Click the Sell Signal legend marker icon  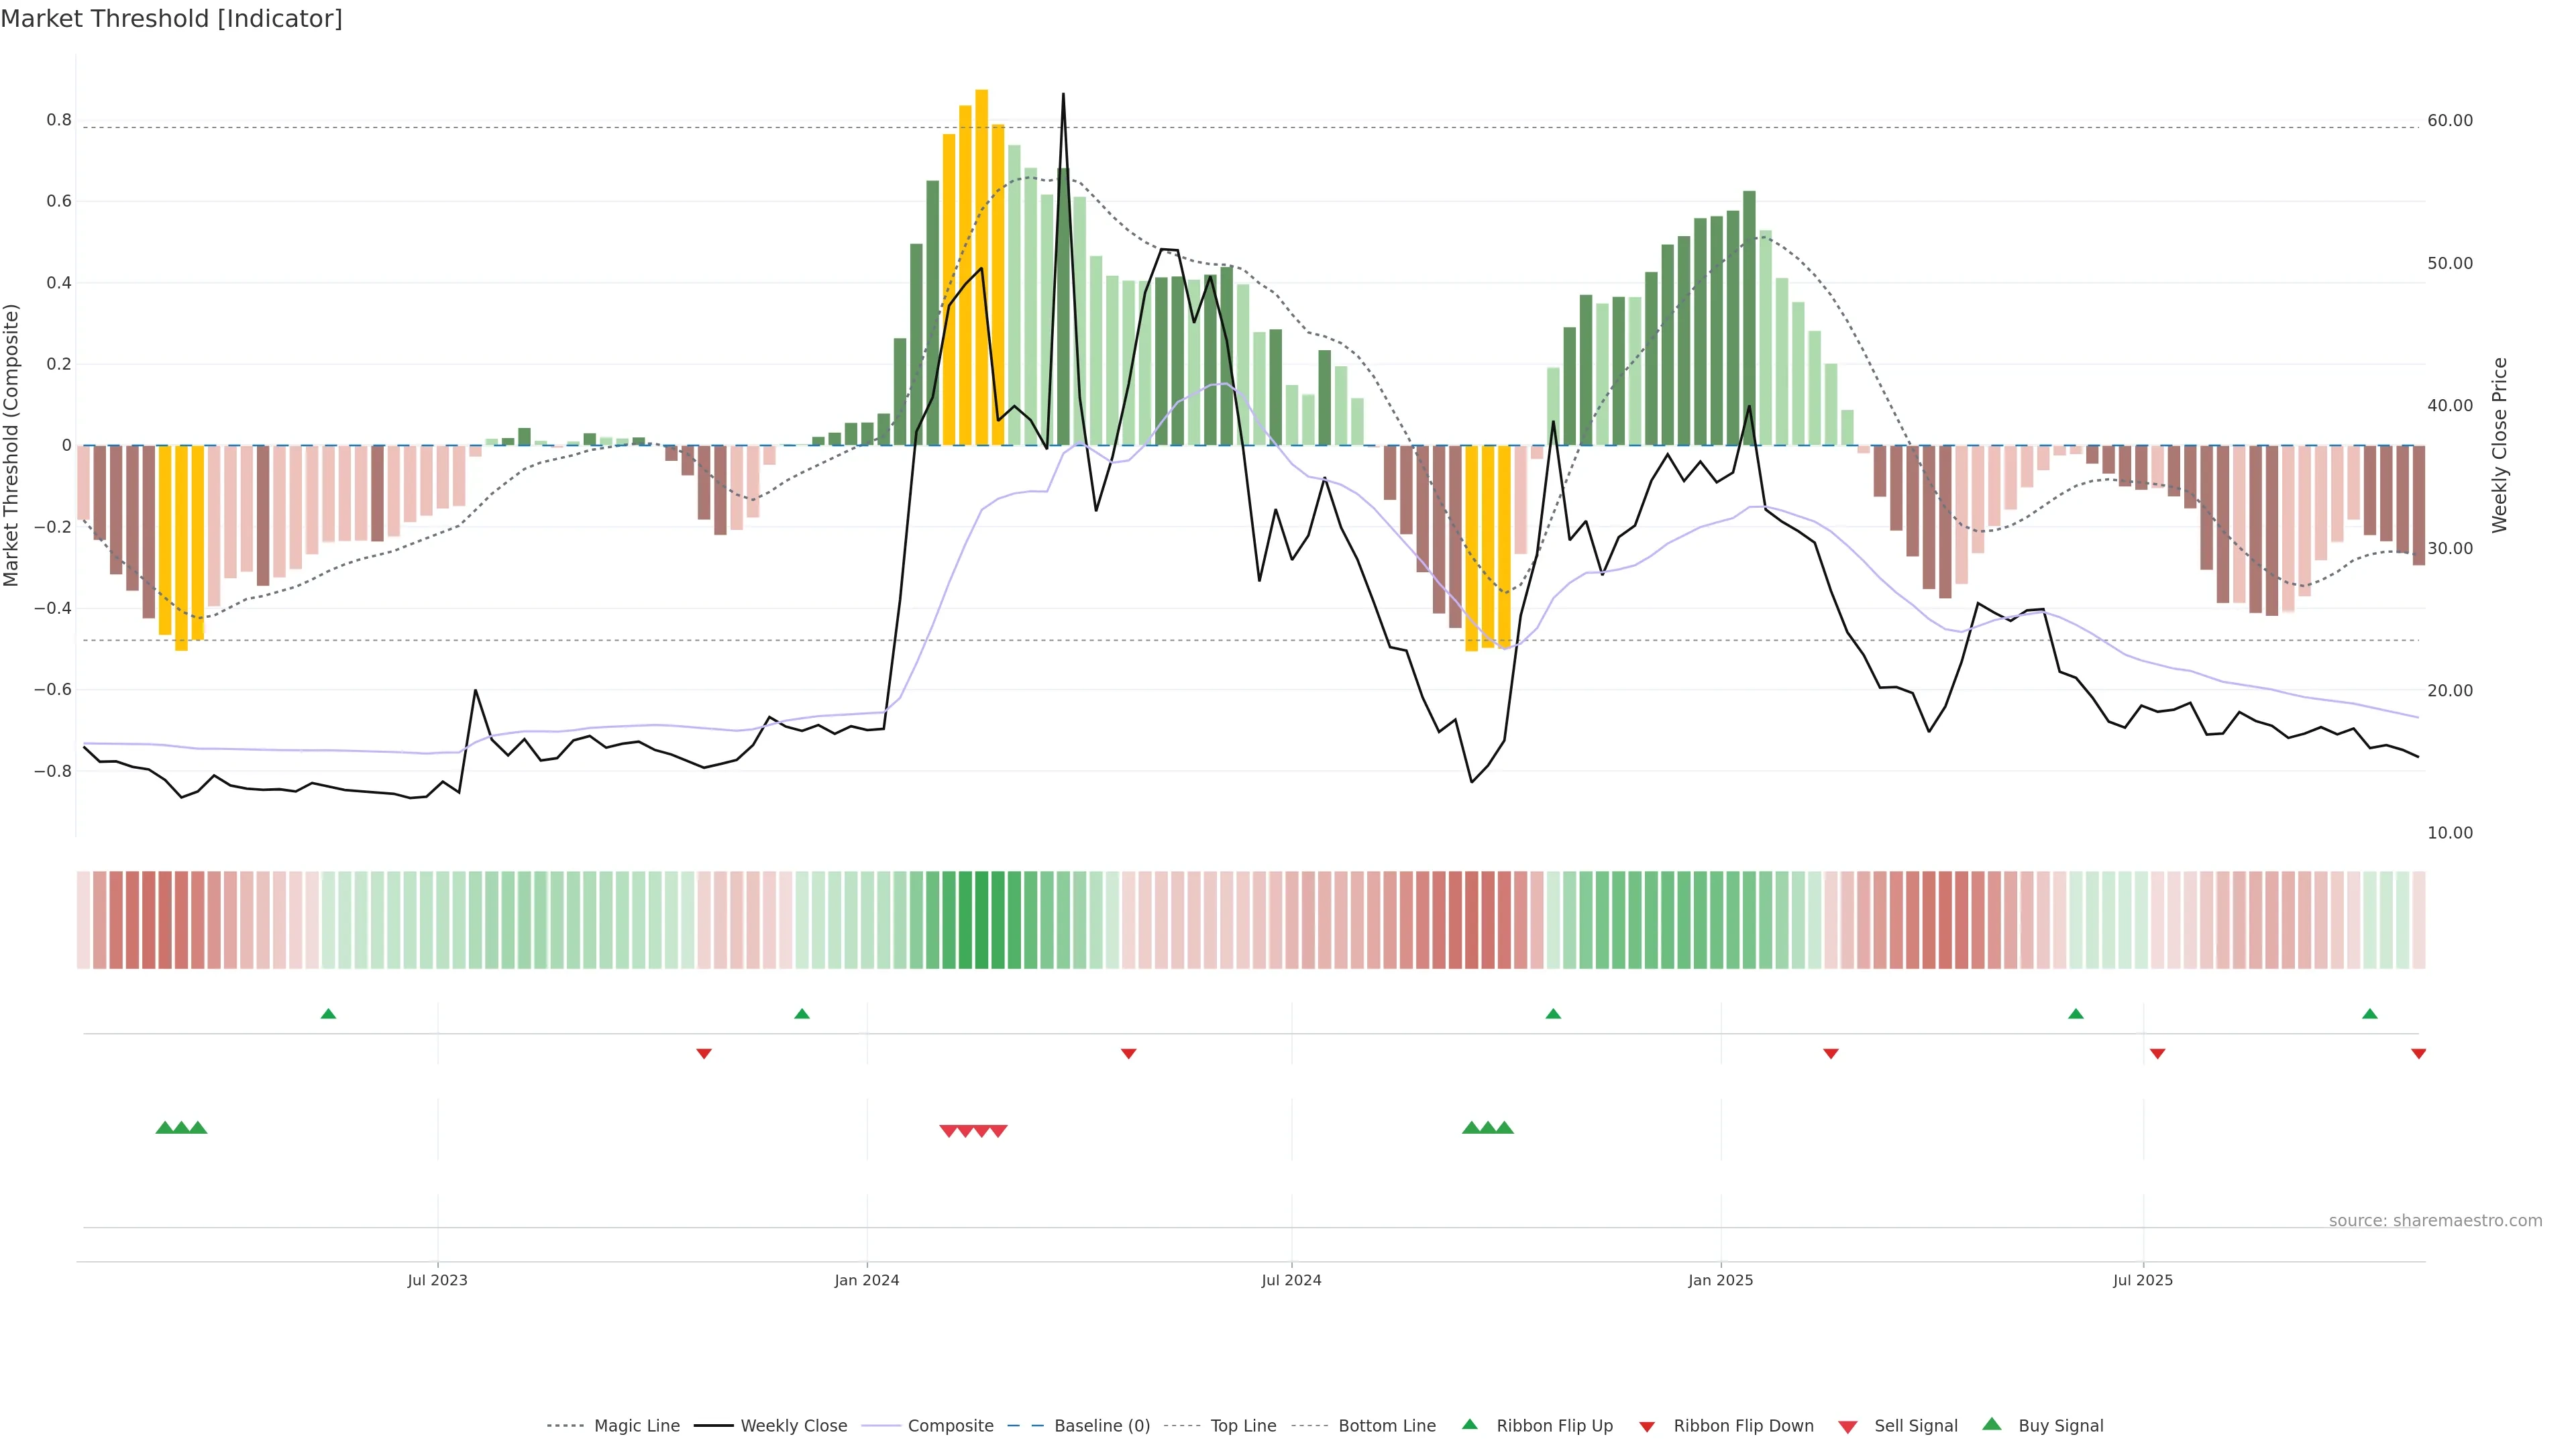click(1848, 1427)
